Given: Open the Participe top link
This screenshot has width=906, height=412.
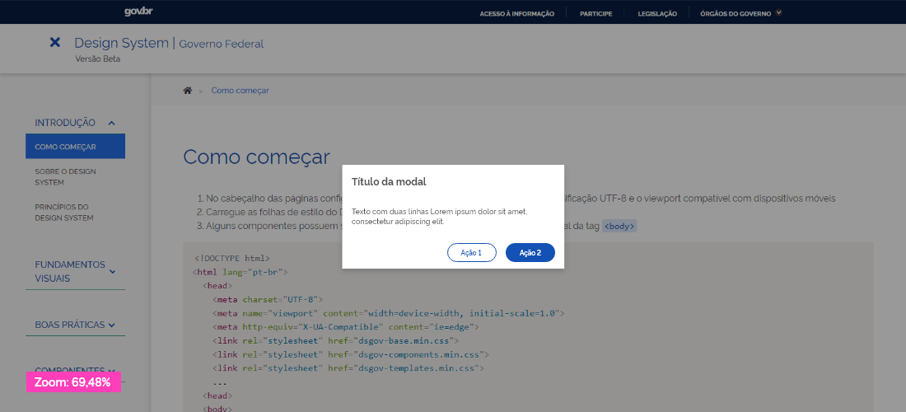Looking at the screenshot, I should (x=595, y=13).
